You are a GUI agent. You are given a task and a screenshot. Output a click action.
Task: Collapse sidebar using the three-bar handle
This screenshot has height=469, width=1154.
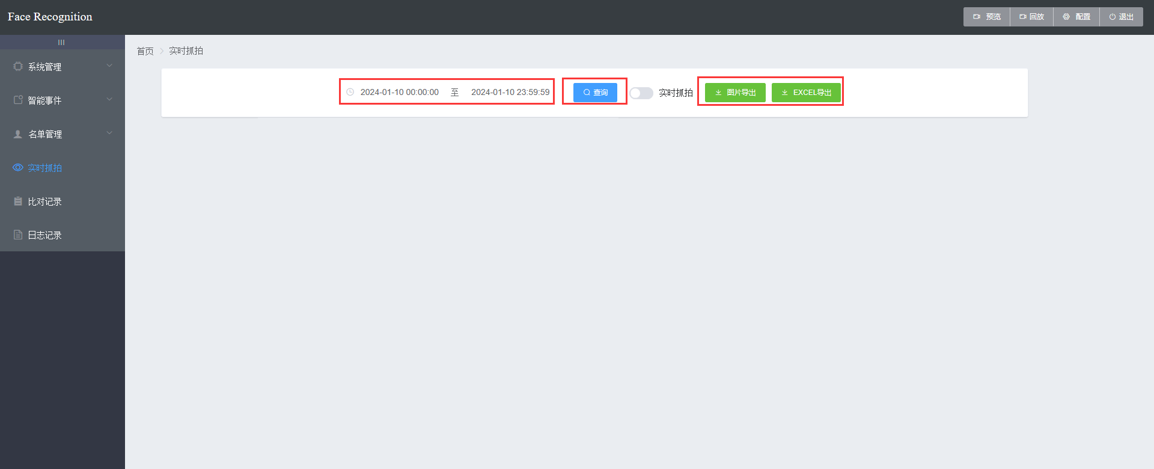[x=61, y=42]
